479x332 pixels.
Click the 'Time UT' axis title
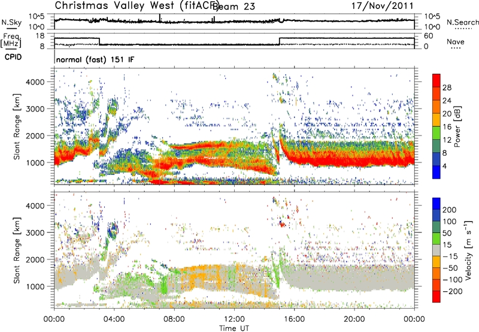[x=234, y=328]
